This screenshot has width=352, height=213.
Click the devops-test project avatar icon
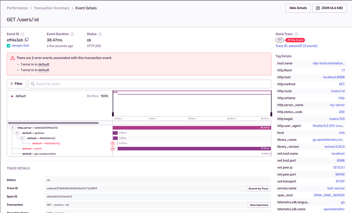[x=9, y=45]
